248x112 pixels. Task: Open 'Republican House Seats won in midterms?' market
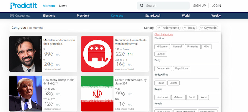(x=131, y=42)
